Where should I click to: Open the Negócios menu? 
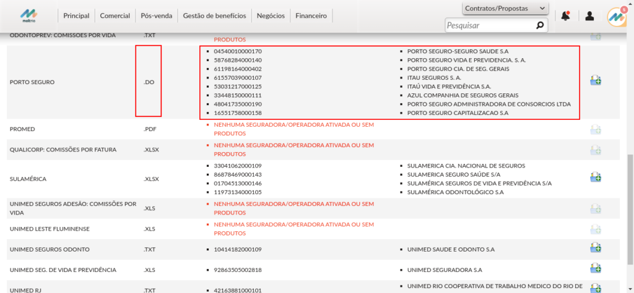[271, 15]
